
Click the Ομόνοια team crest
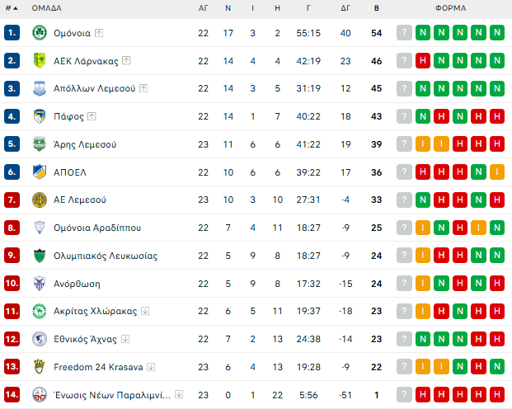tap(39, 33)
